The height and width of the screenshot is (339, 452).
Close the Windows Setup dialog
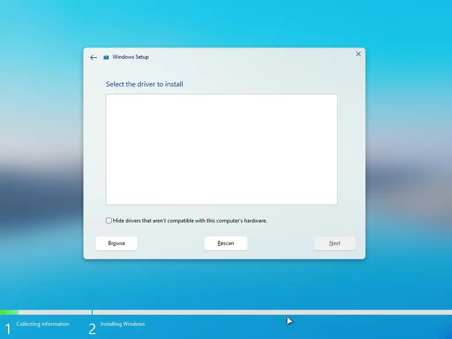(x=358, y=54)
